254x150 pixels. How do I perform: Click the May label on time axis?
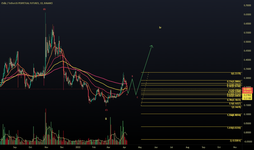[140, 147]
